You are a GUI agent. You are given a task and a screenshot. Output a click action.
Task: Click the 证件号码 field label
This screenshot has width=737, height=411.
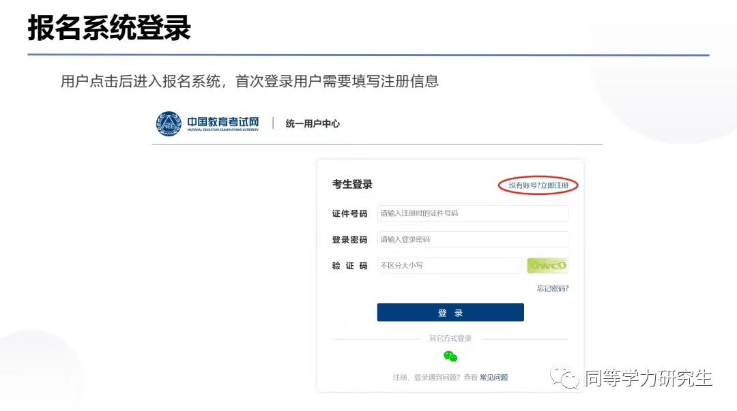[349, 214]
